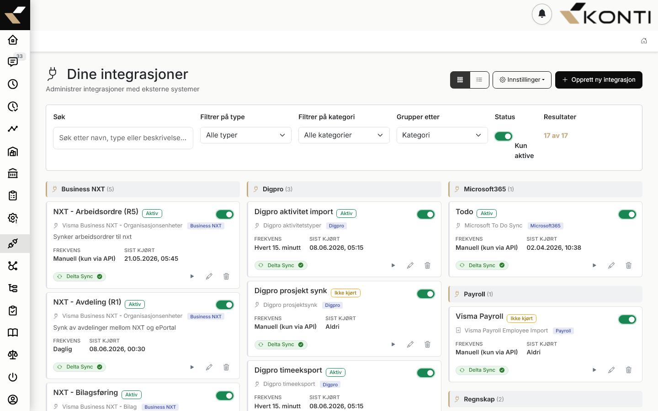
Task: Collapse Payroll group header
Action: click(x=546, y=294)
